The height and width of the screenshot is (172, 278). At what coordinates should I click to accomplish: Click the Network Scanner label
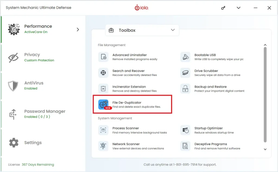pyautogui.click(x=126, y=144)
